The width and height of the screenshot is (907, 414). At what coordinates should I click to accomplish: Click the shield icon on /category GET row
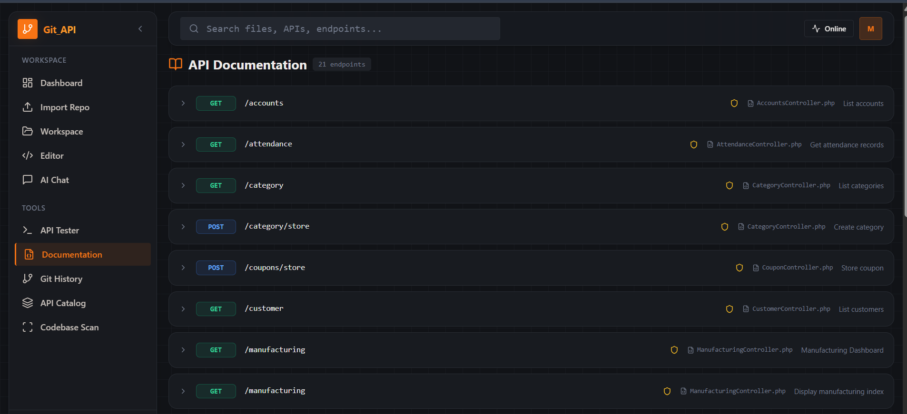coord(730,185)
